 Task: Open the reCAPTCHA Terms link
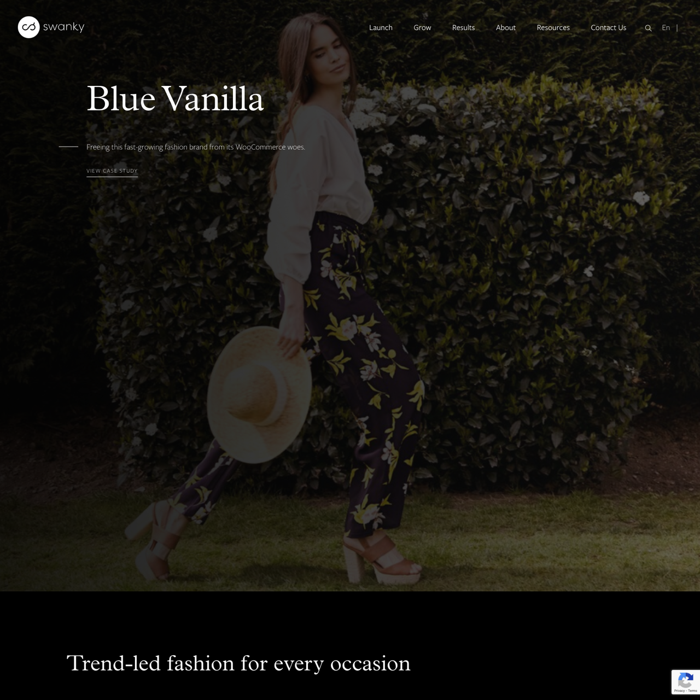(692, 691)
